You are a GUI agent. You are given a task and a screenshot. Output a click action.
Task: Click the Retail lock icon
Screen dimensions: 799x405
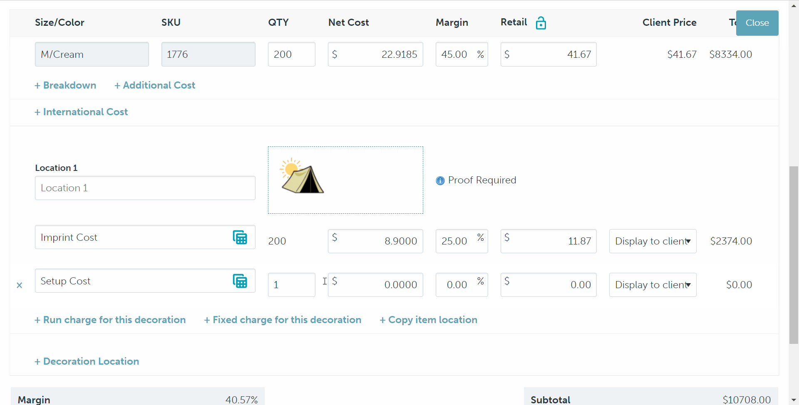[541, 23]
